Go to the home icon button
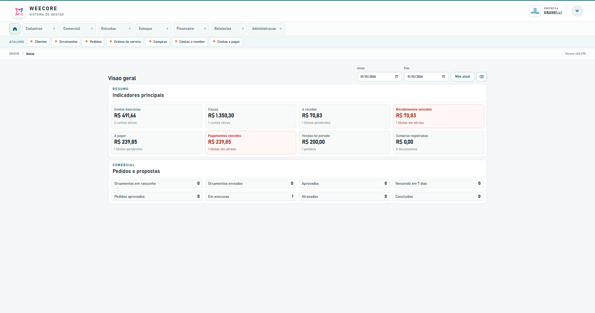The height and width of the screenshot is (313, 595). click(15, 29)
